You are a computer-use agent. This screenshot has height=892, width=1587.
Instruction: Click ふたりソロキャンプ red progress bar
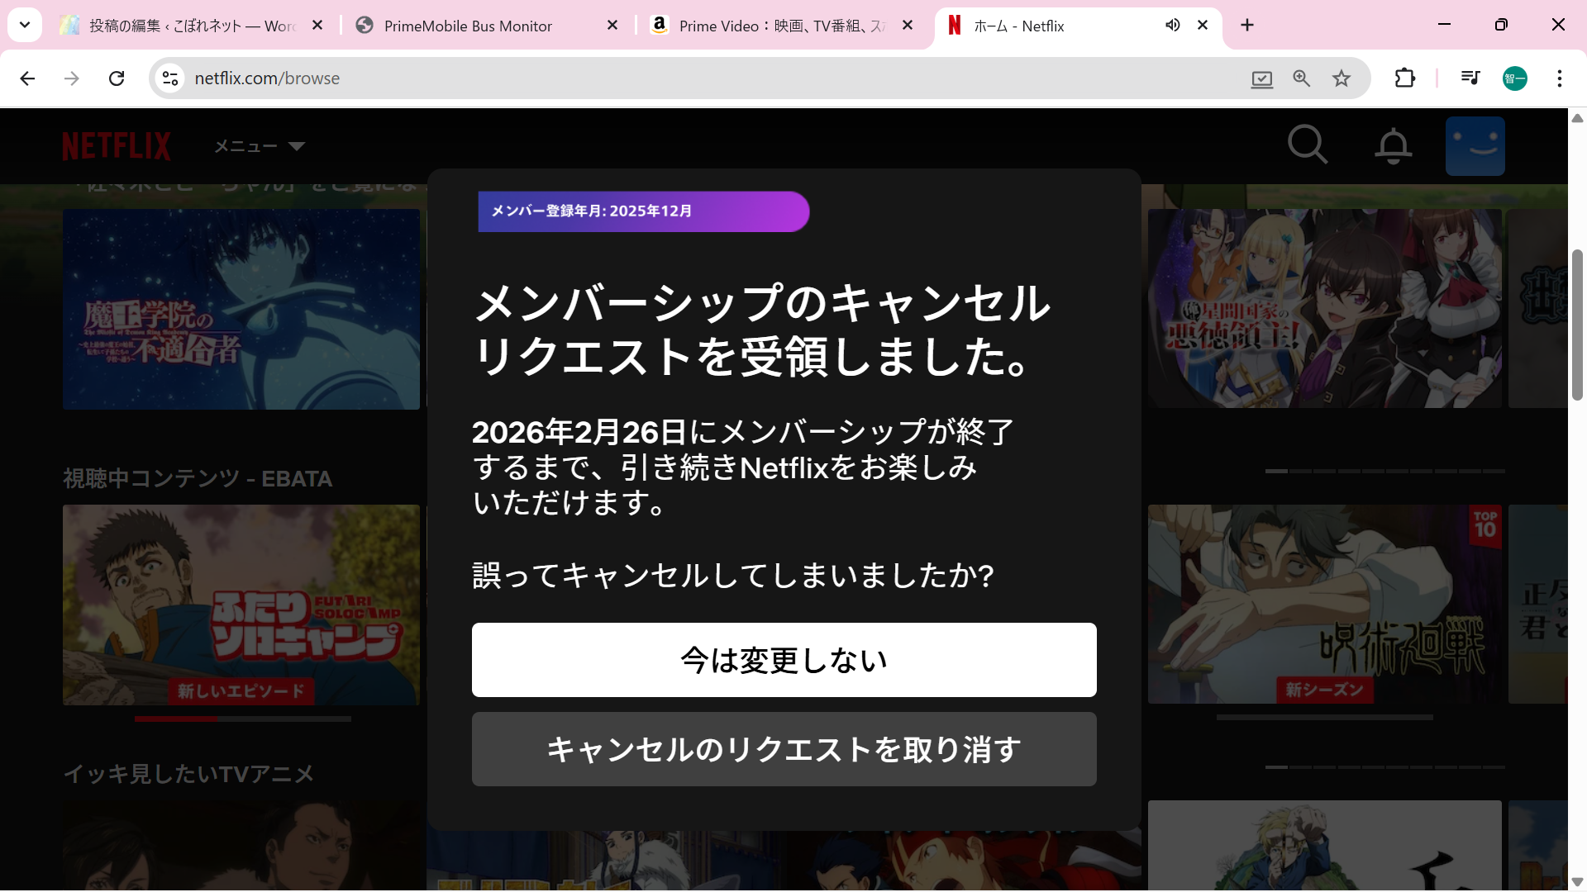point(177,719)
